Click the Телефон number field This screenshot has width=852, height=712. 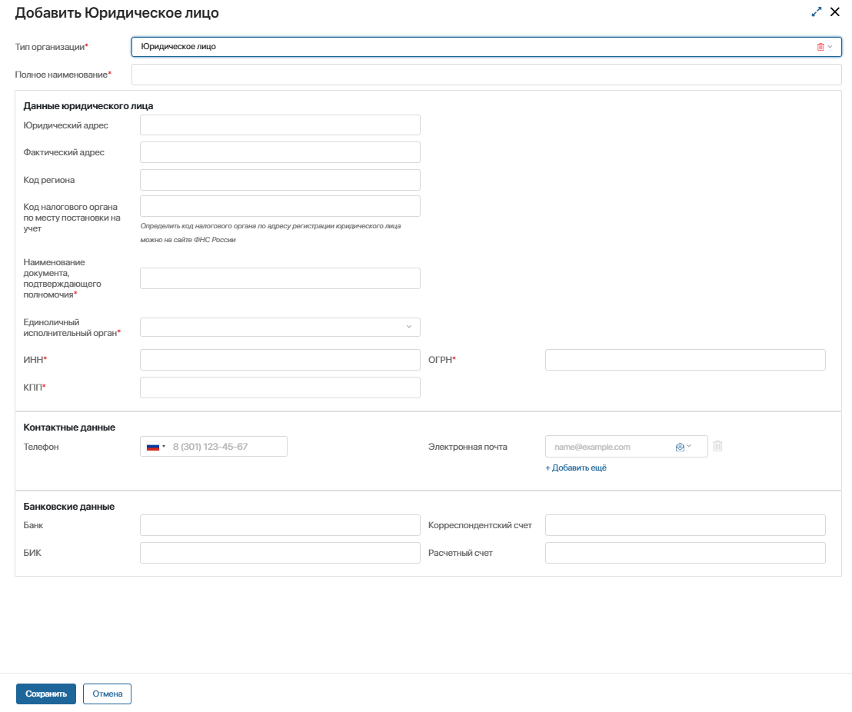tap(227, 447)
